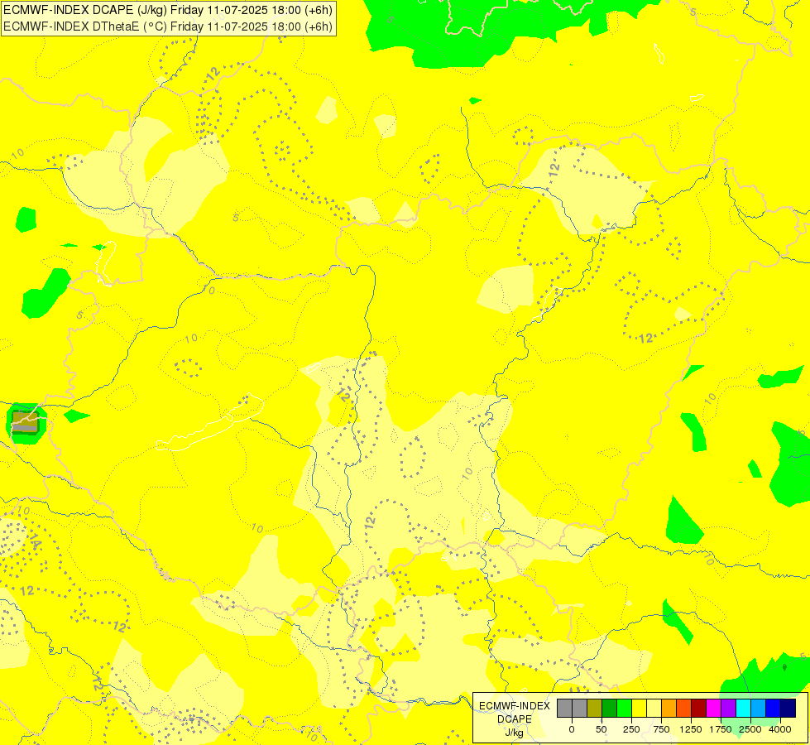The width and height of the screenshot is (810, 745).
Task: Click the DCAPE word in the legend box
Action: point(514,719)
